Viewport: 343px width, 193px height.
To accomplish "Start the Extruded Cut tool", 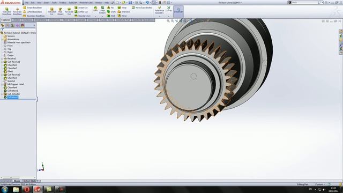I will tap(51, 11).
